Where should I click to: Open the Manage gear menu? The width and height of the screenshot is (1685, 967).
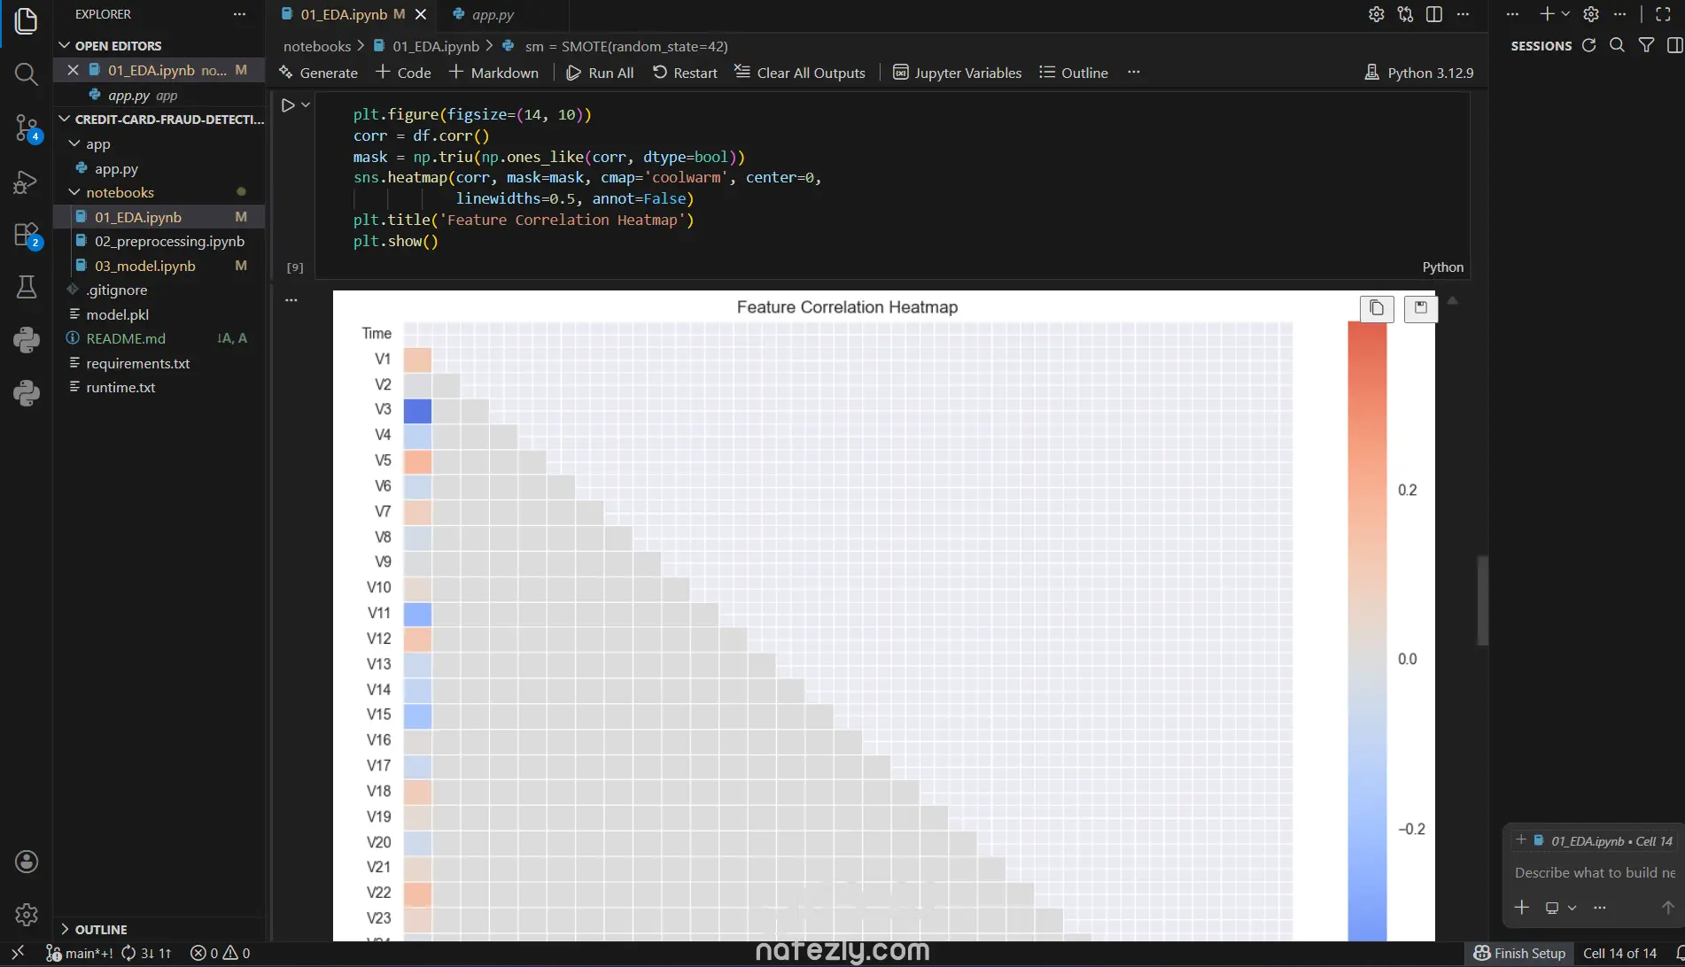27,914
